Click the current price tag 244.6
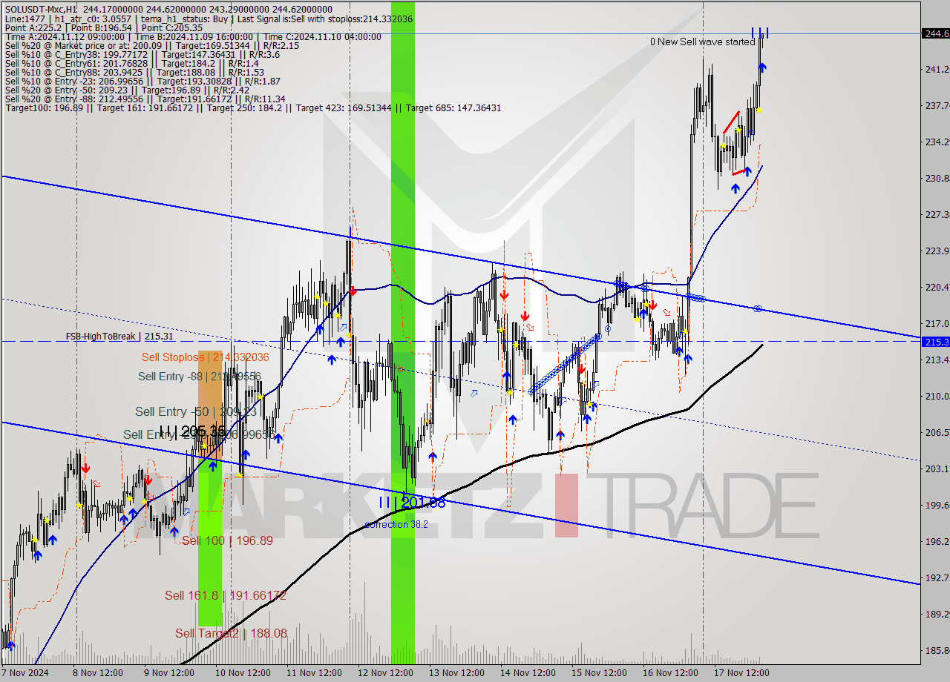This screenshot has height=682, width=950. tap(935, 33)
